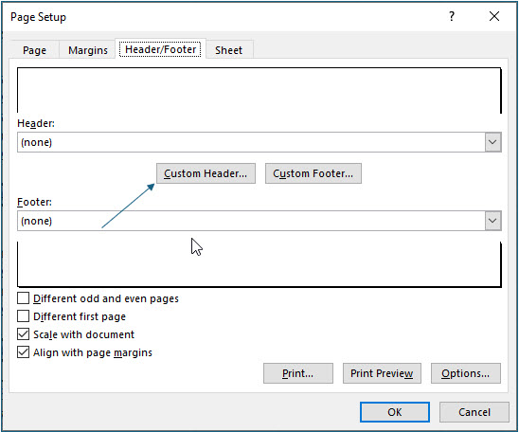Viewport: 519px width, 432px height.
Task: Open the Sheet tab
Action: tap(228, 50)
